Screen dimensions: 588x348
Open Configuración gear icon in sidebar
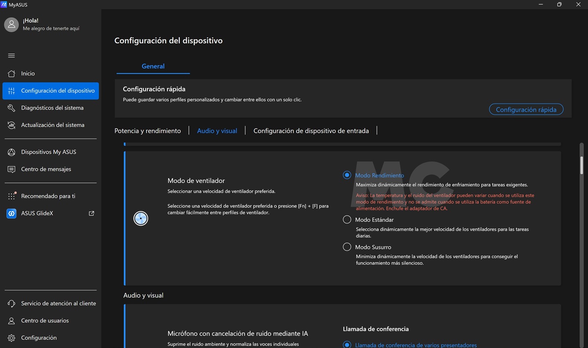tap(11, 338)
